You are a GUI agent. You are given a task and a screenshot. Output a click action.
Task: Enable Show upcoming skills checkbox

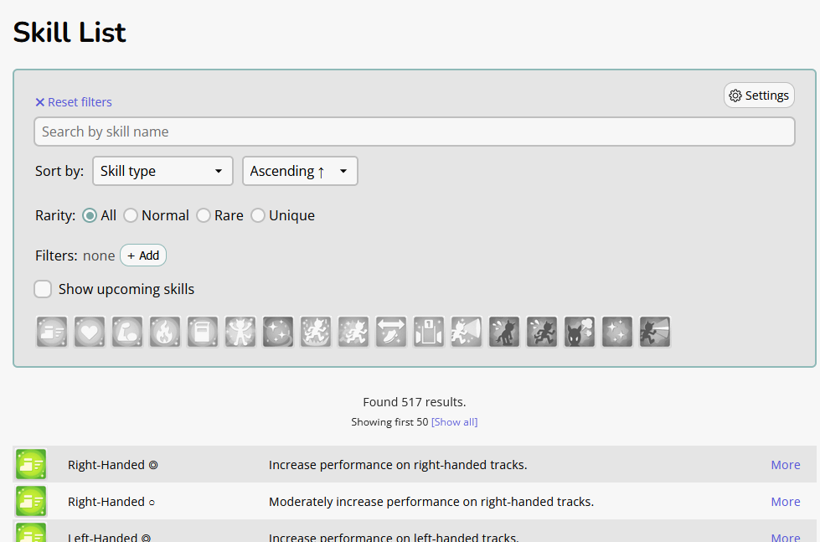pyautogui.click(x=43, y=289)
